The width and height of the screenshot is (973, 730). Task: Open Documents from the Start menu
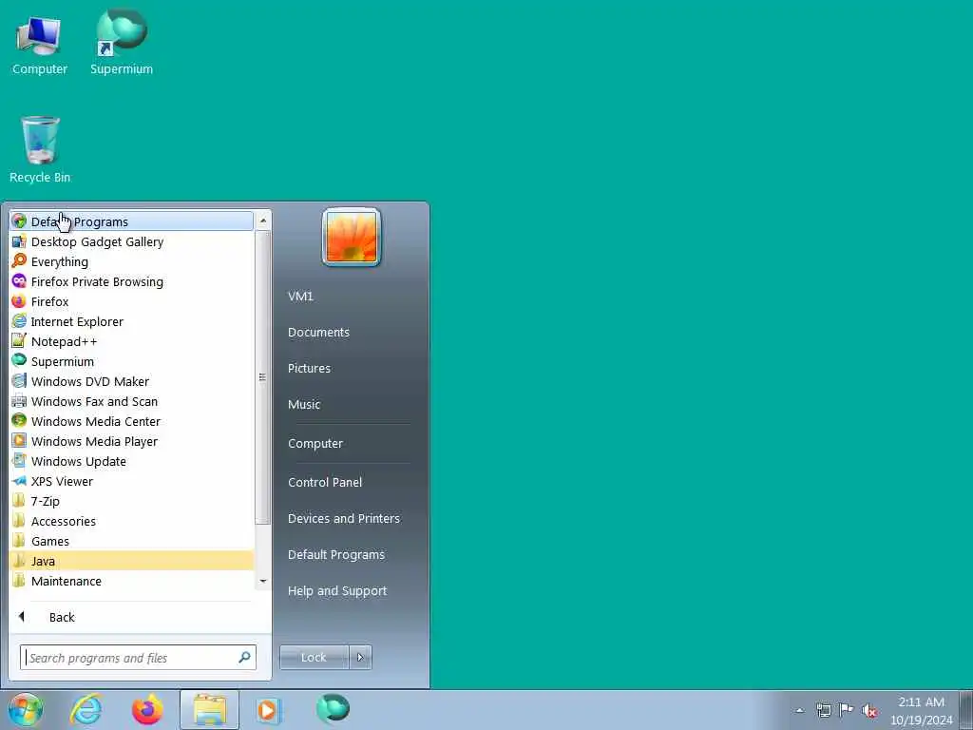318,332
